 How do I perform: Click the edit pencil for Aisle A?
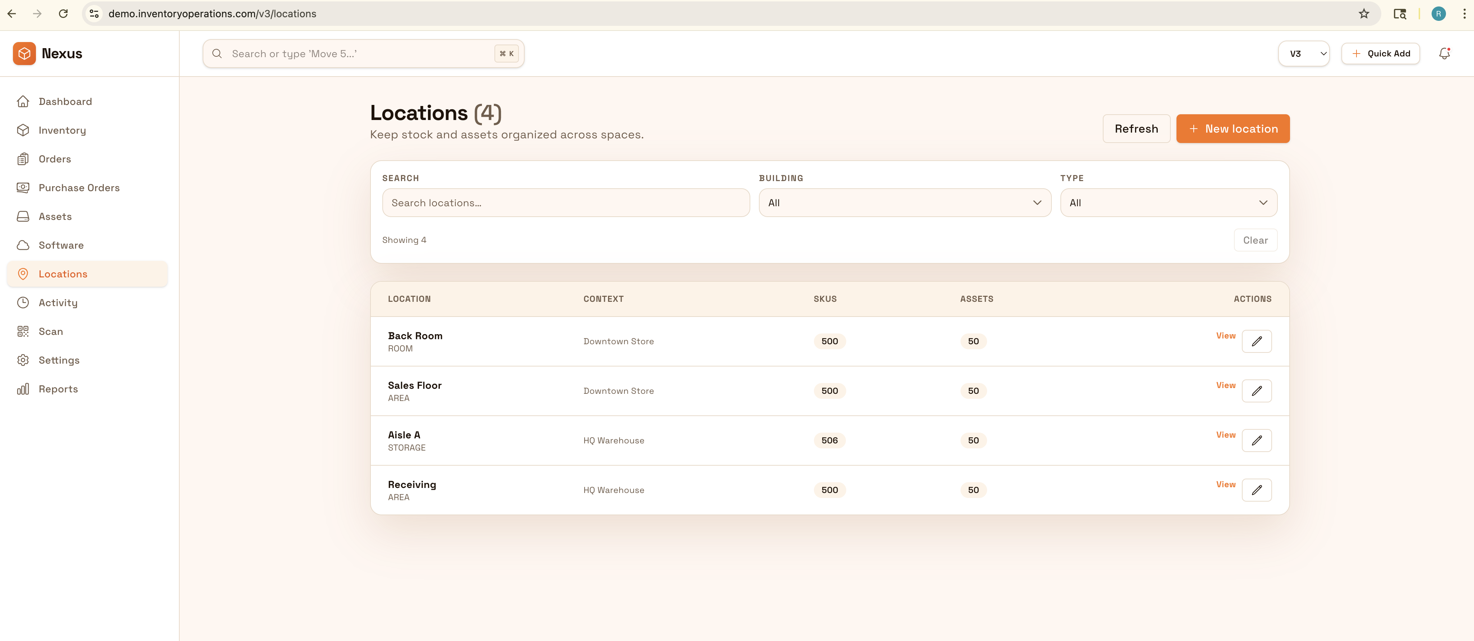click(x=1256, y=440)
